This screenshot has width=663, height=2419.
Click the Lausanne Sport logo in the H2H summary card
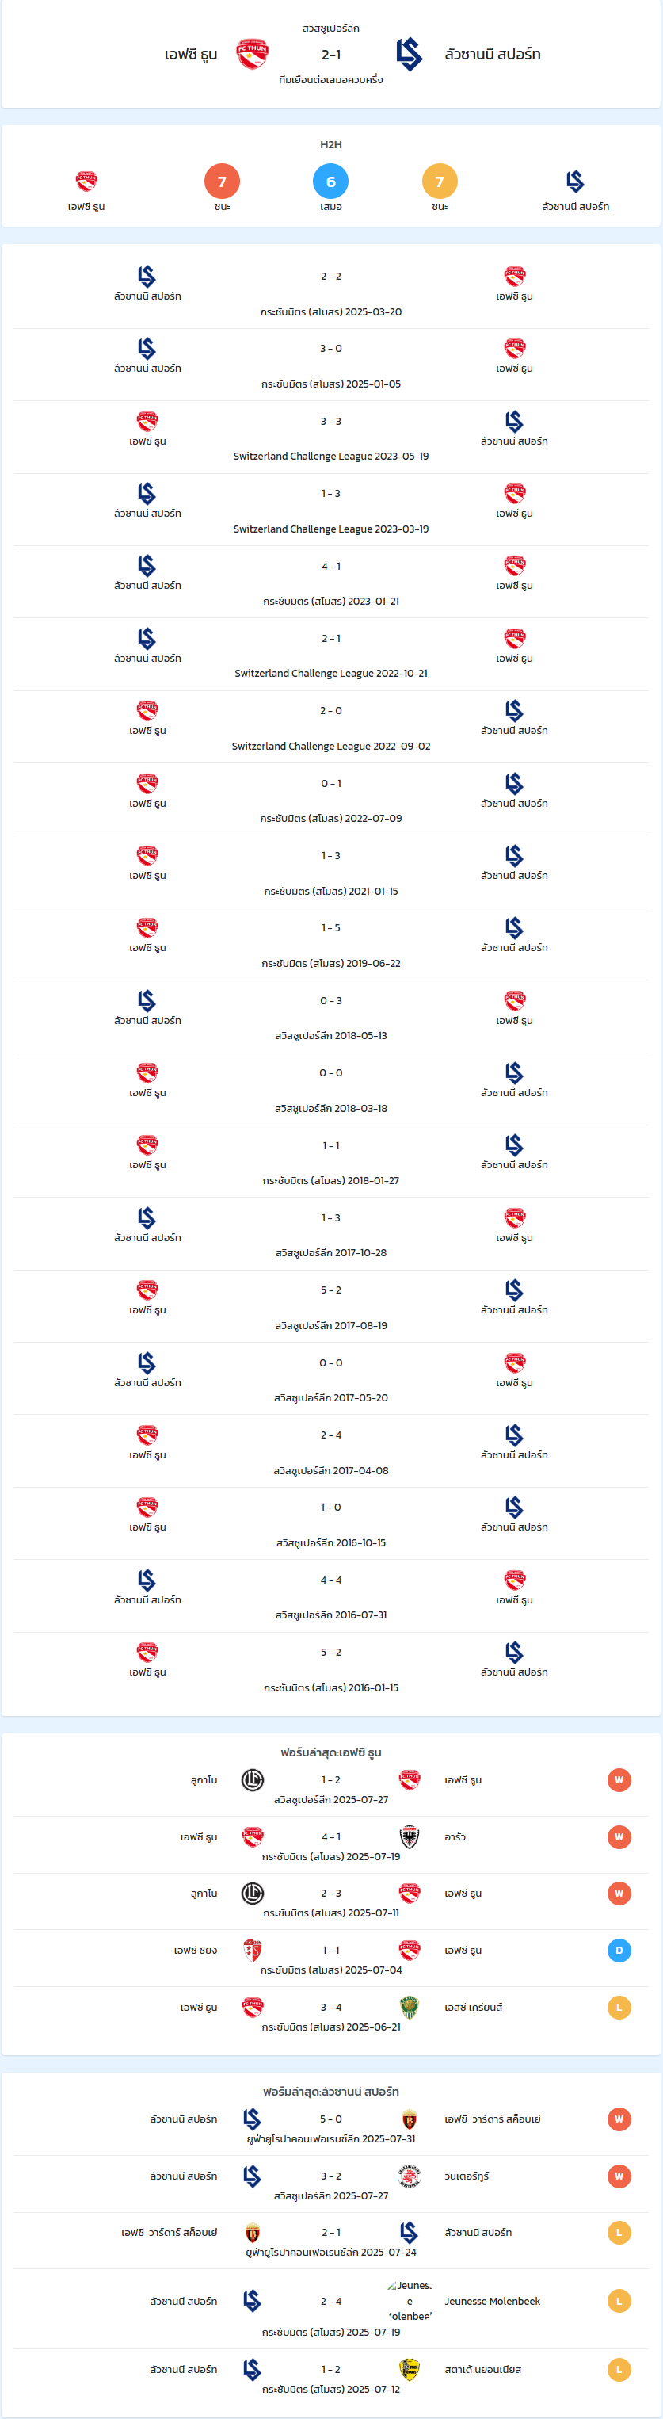click(x=576, y=180)
